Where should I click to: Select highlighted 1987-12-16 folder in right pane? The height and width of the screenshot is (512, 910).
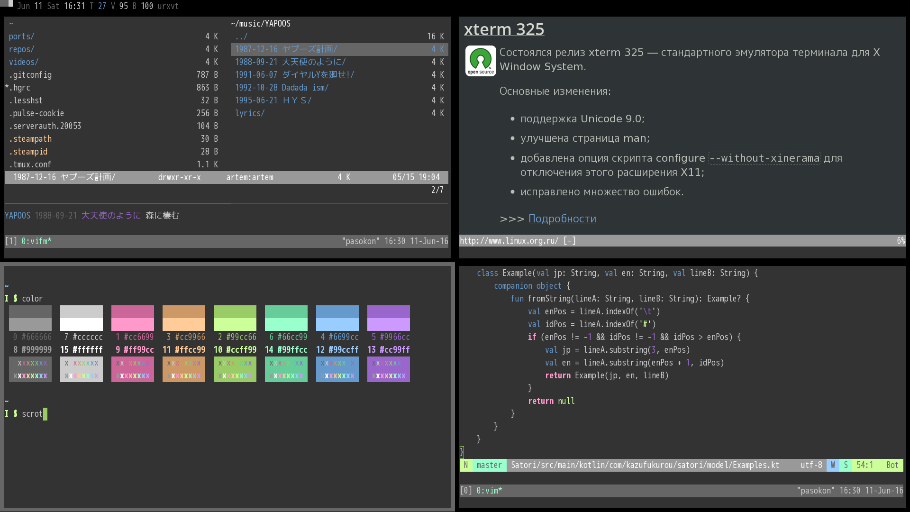tap(339, 49)
